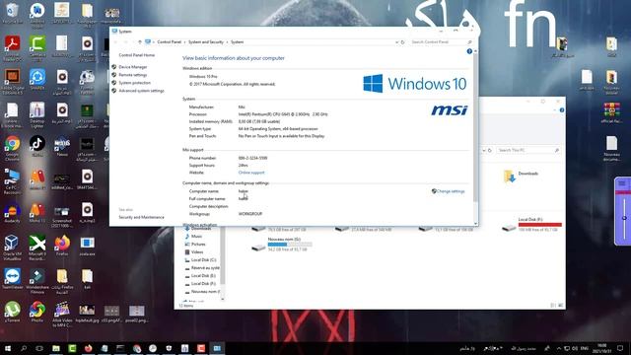Open System protection link
Image resolution: width=631 pixels, height=355 pixels.
tap(134, 83)
